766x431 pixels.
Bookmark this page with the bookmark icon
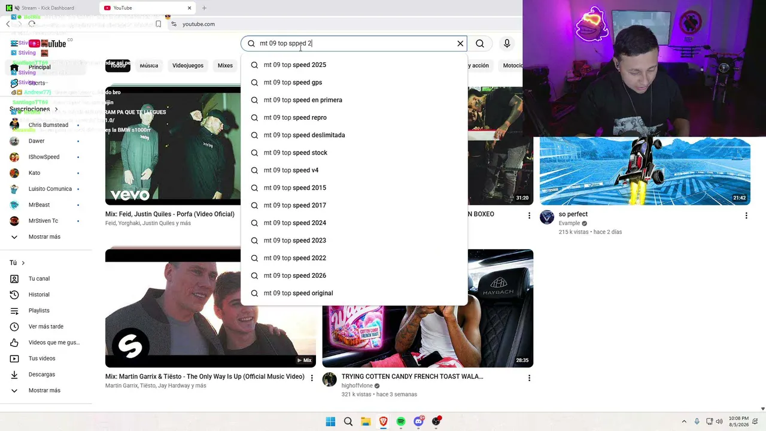tap(158, 24)
